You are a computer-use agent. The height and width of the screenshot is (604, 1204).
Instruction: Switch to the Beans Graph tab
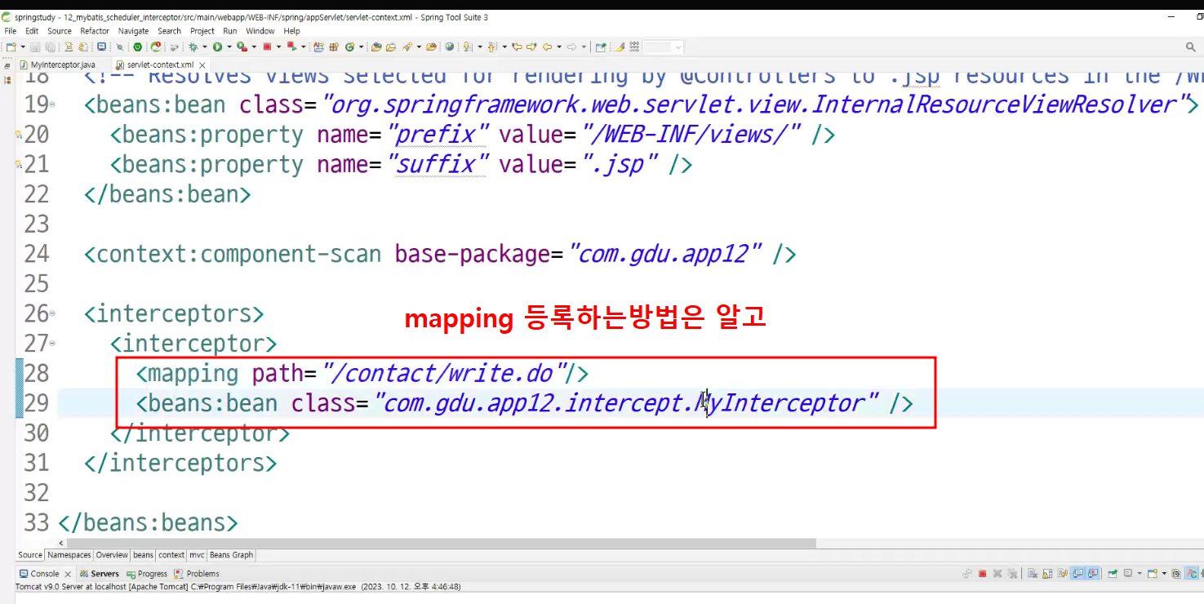[x=232, y=555]
